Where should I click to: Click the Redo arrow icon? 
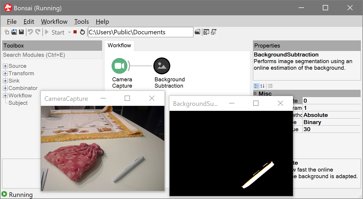point(38,32)
